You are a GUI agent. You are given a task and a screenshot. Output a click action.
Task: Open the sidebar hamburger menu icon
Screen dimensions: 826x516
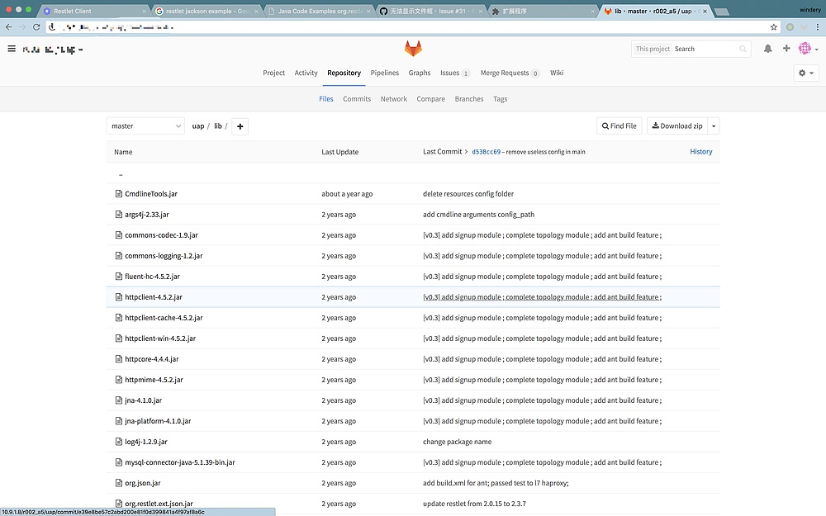12,48
